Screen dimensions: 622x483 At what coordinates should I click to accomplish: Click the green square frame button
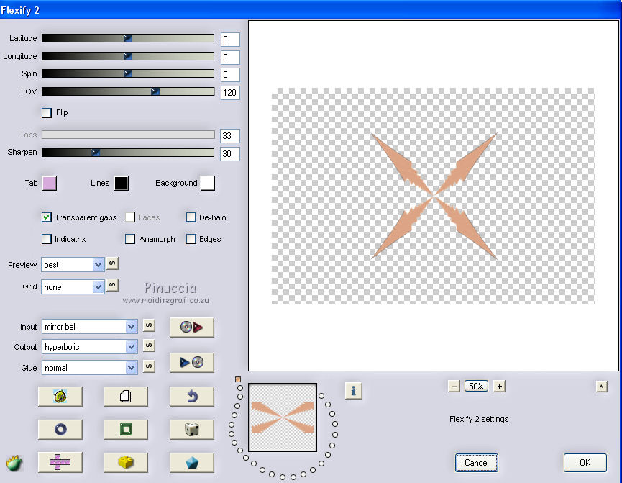125,429
